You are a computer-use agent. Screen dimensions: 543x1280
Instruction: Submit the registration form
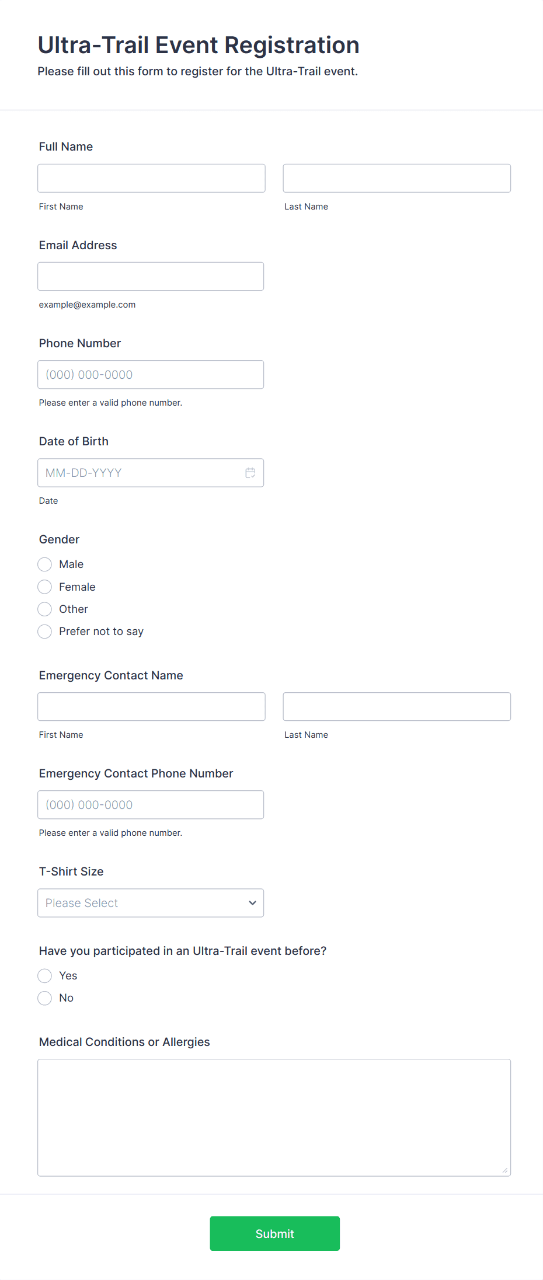coord(275,1233)
